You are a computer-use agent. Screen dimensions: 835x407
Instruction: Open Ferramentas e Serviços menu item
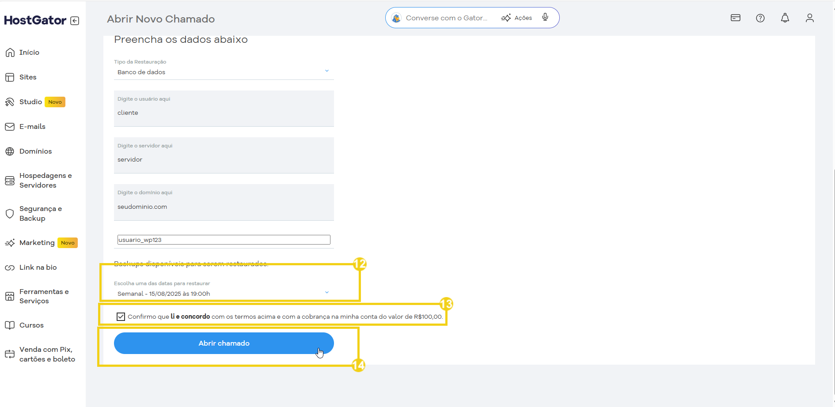click(44, 296)
